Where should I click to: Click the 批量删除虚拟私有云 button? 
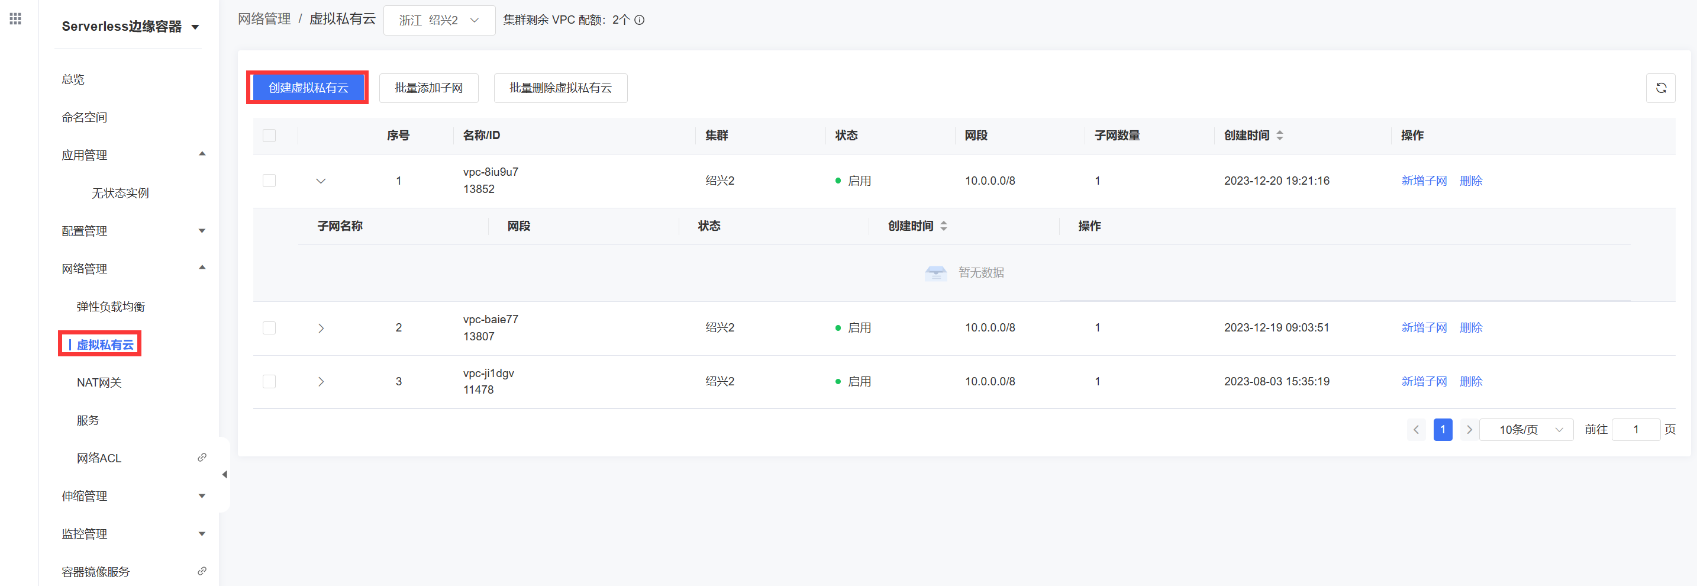[x=560, y=88]
